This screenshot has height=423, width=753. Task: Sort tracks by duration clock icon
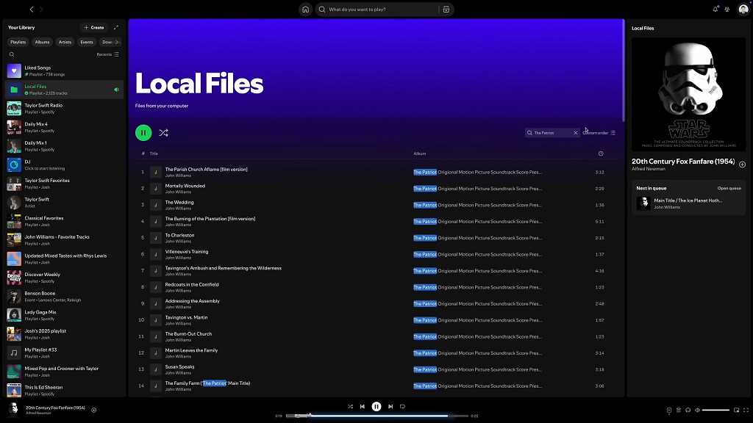click(x=601, y=153)
